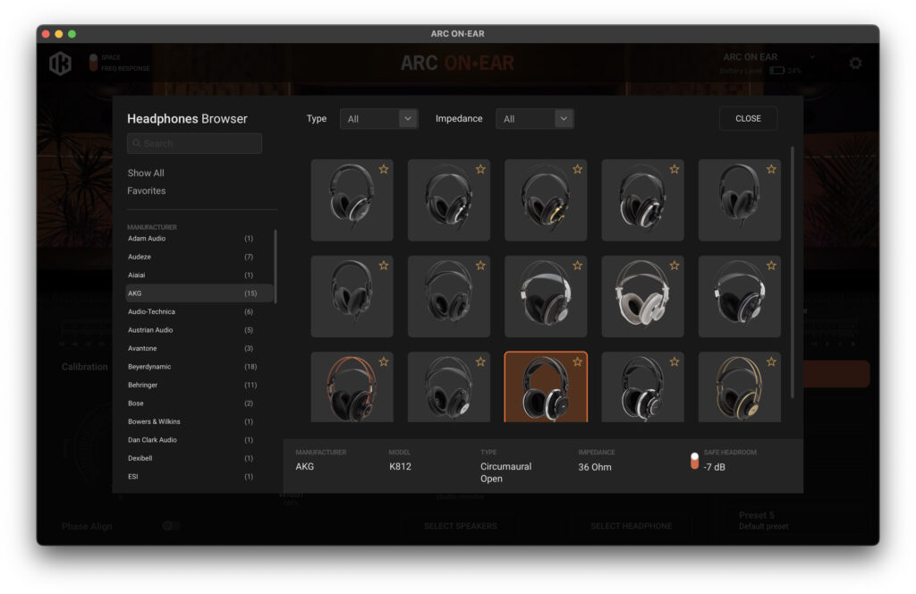Viewport: 916px width, 594px height.
Task: Click the Show All link
Action: (146, 173)
